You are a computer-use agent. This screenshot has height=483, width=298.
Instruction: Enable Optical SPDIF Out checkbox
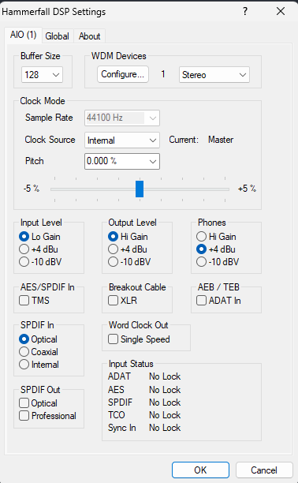[x=38, y=403]
